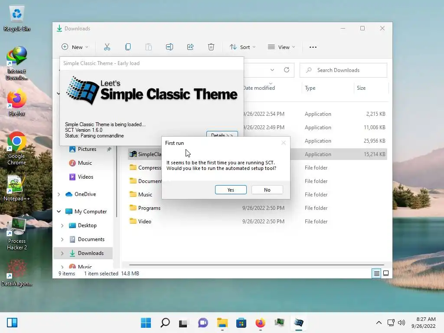This screenshot has height=333, width=444.
Task: Switch to large thumbnails view icon
Action: click(385, 274)
